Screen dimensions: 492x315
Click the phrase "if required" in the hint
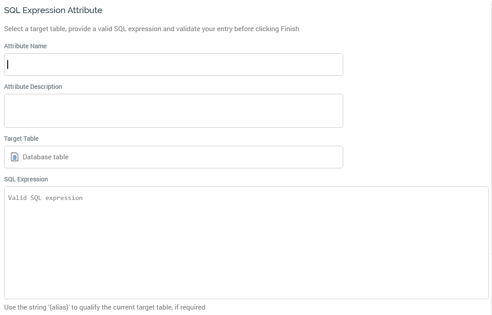pos(190,307)
